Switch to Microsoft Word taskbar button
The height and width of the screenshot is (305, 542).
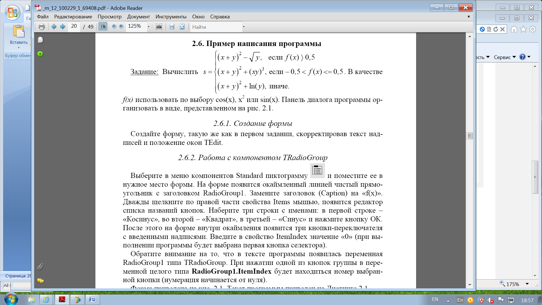[92, 299]
